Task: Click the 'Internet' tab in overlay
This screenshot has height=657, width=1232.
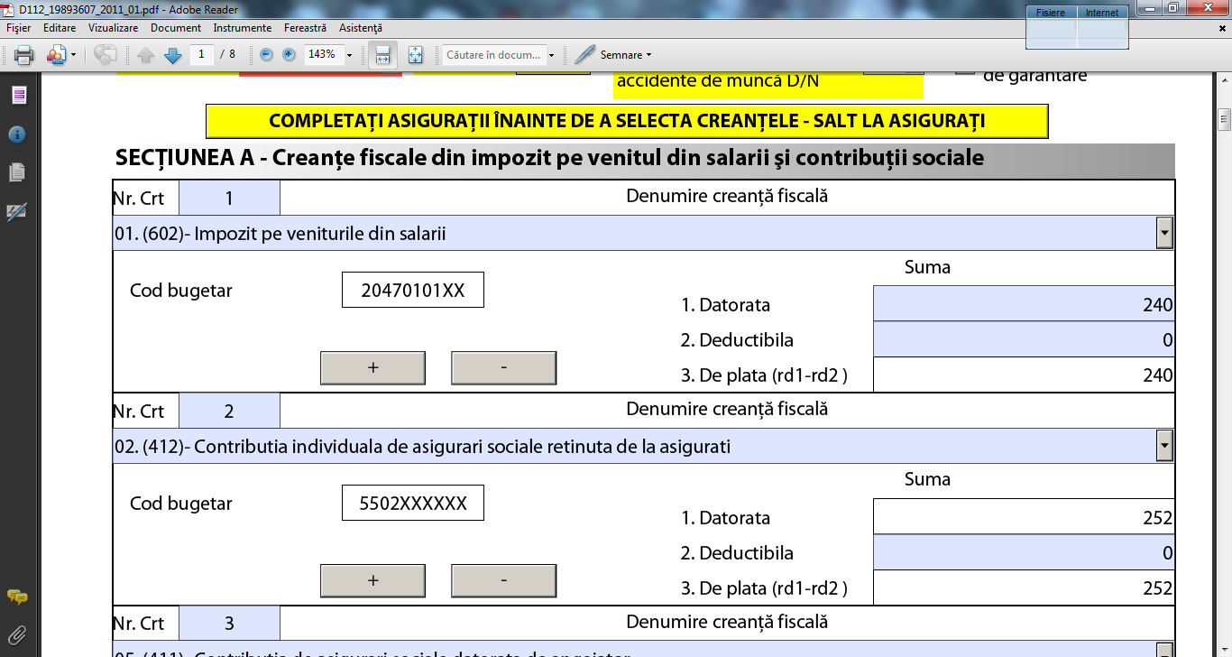Action: (x=1102, y=13)
